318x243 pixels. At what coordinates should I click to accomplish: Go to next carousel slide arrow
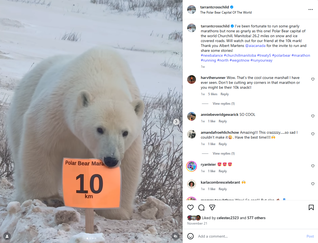[176, 121]
